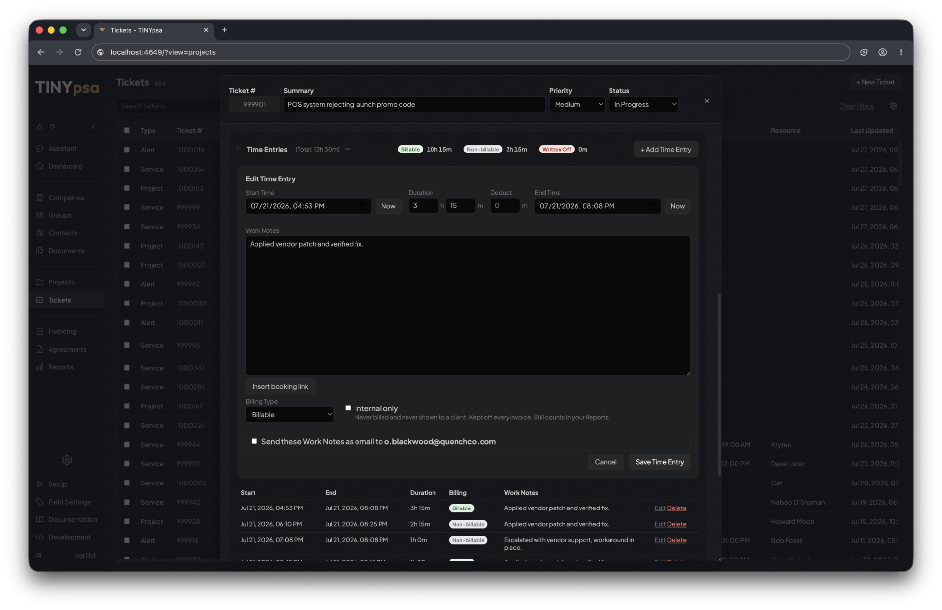Open Development in the sidebar

click(x=69, y=537)
